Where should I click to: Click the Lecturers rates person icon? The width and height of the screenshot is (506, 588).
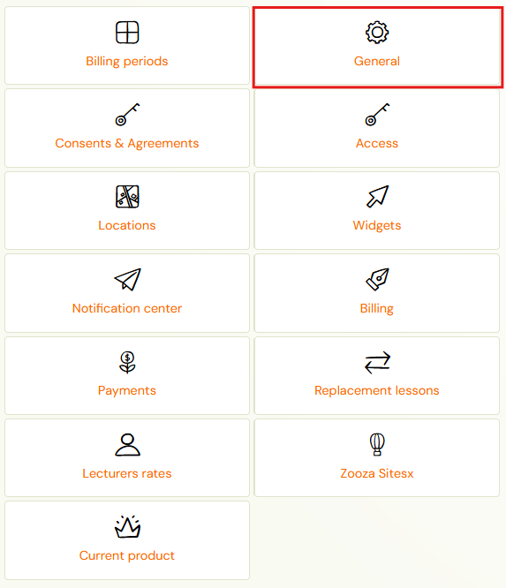127,444
